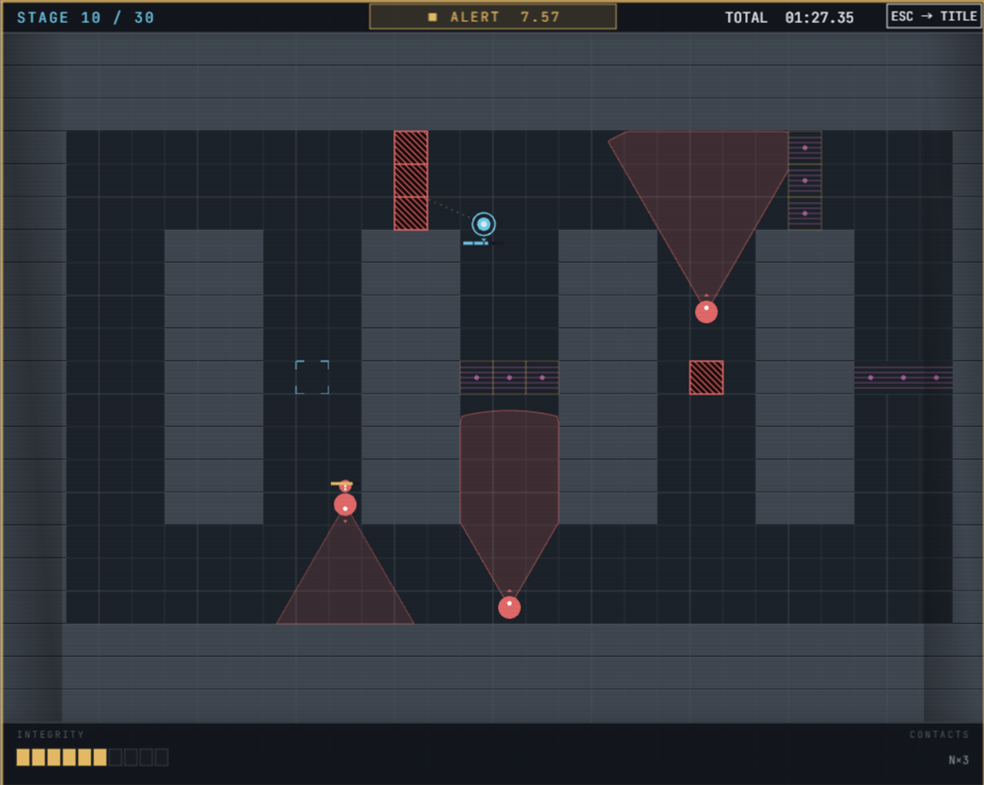The width and height of the screenshot is (984, 785).
Task: Click the small red hatched block
Action: [706, 377]
